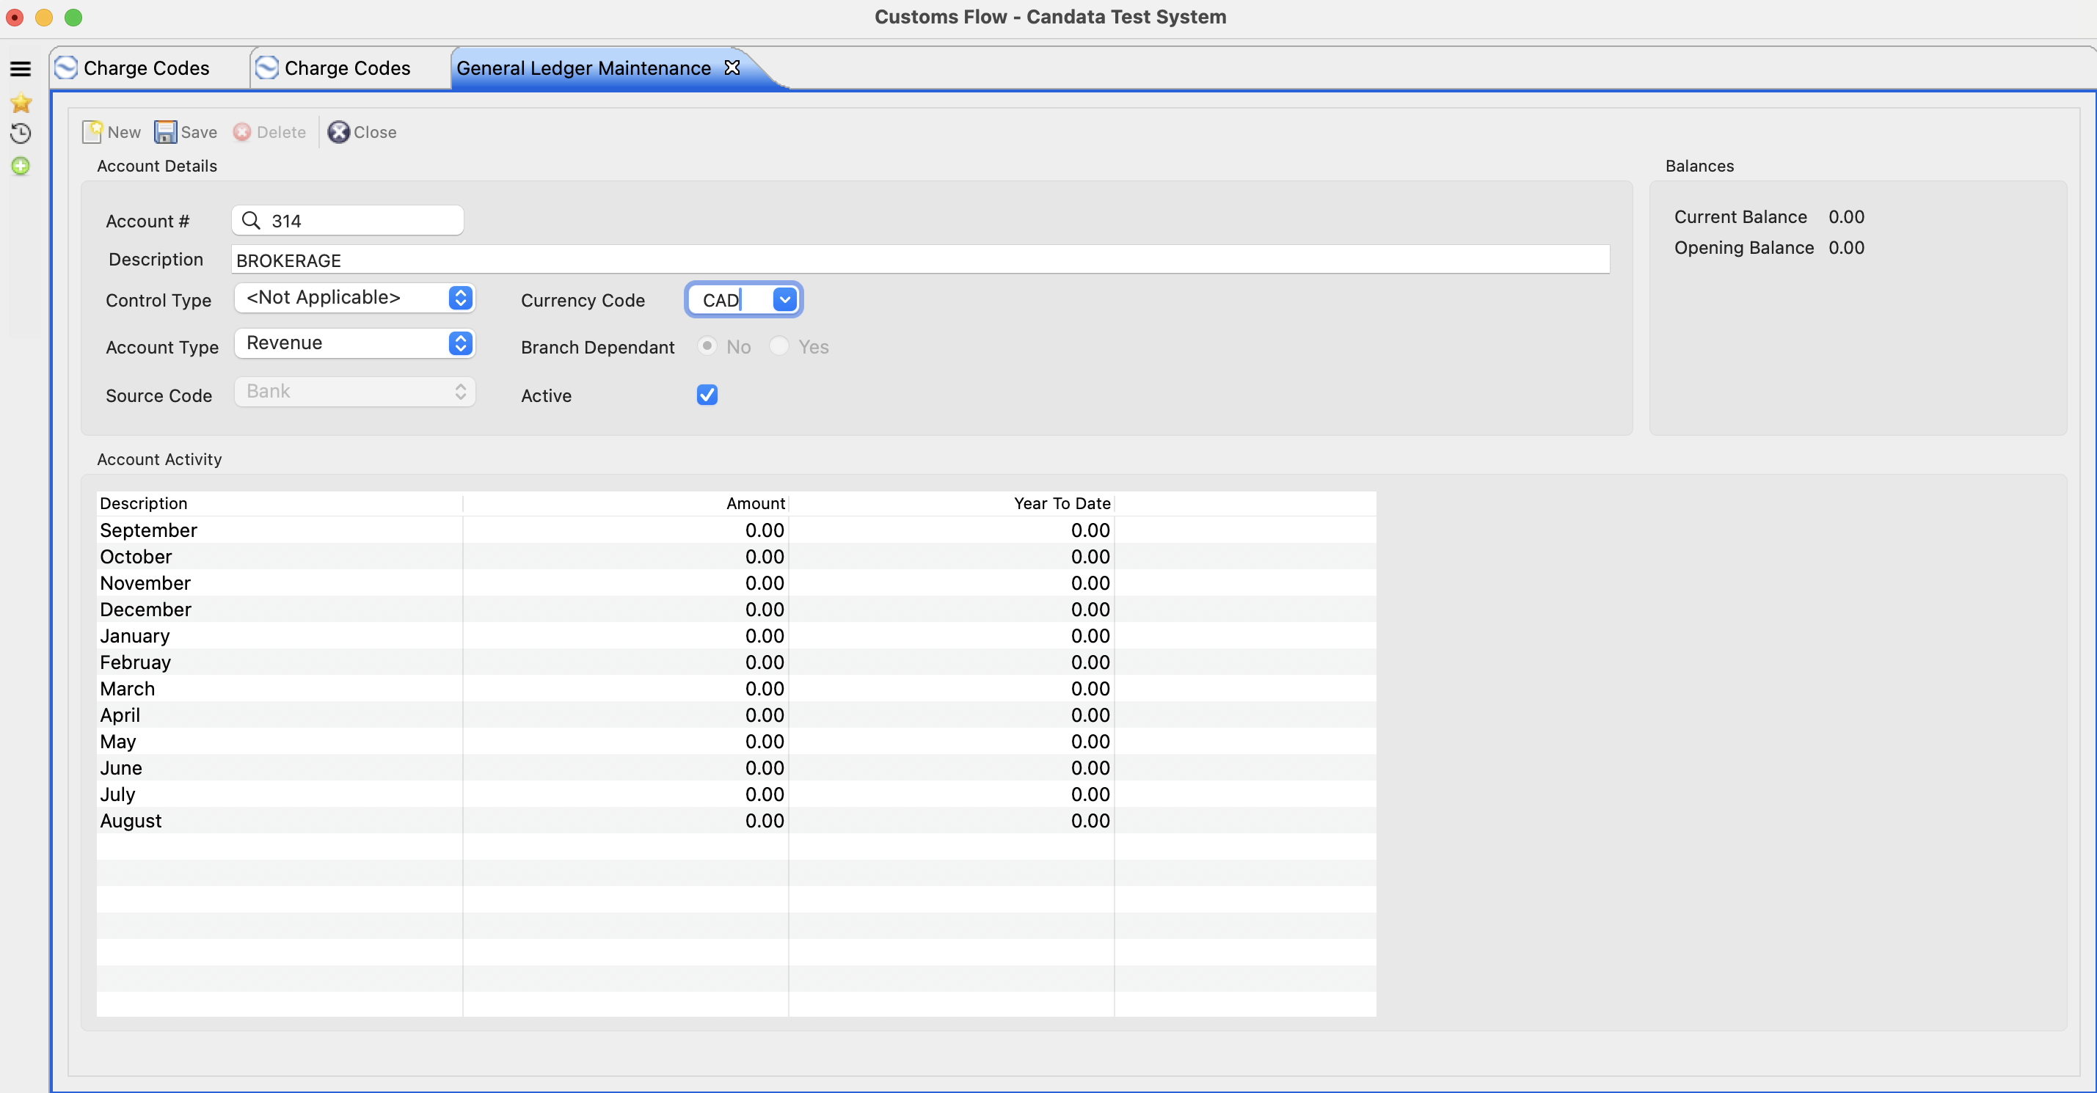Select the September row
This screenshot has height=1093, width=2097.
coord(736,530)
